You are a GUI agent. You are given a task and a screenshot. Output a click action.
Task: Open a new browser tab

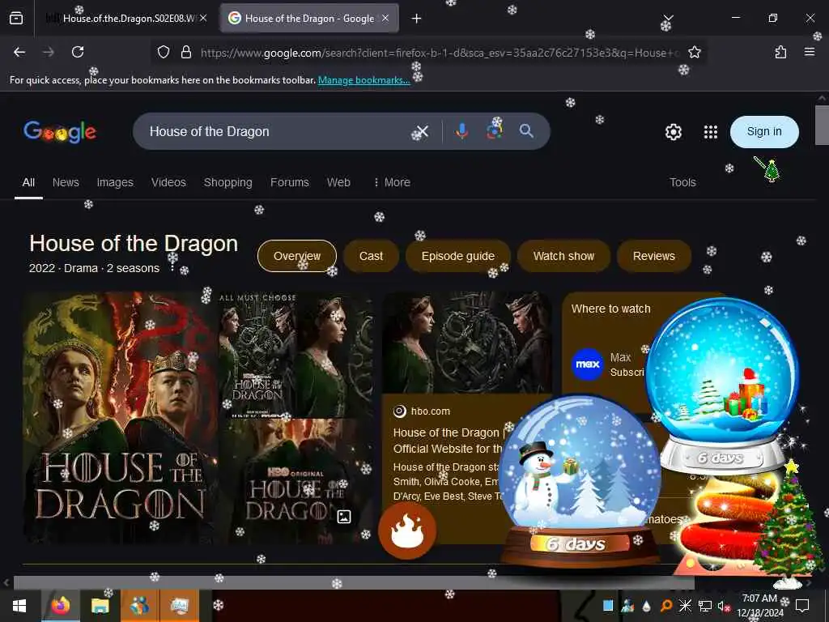[x=417, y=19]
